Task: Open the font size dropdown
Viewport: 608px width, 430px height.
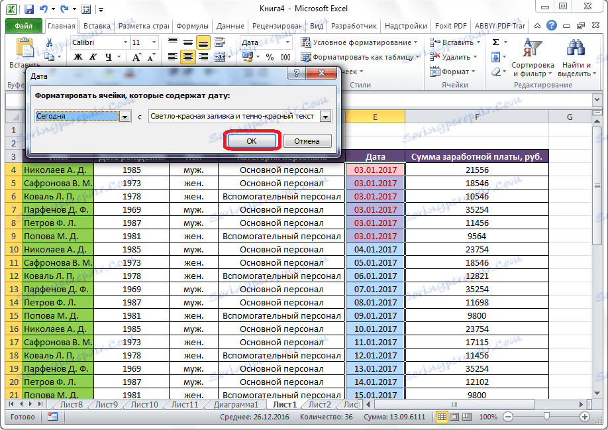Action: click(x=155, y=42)
